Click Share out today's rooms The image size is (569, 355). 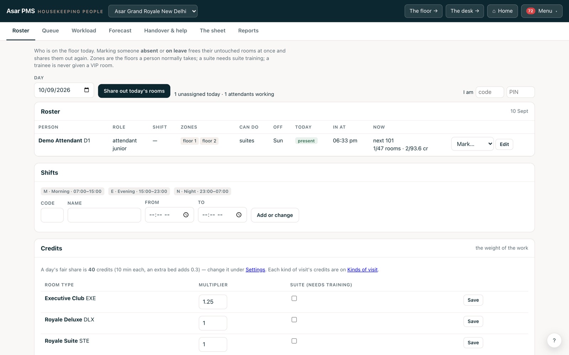[x=134, y=91]
